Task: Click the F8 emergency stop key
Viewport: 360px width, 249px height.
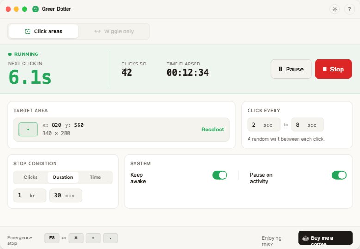Action: click(x=52, y=238)
